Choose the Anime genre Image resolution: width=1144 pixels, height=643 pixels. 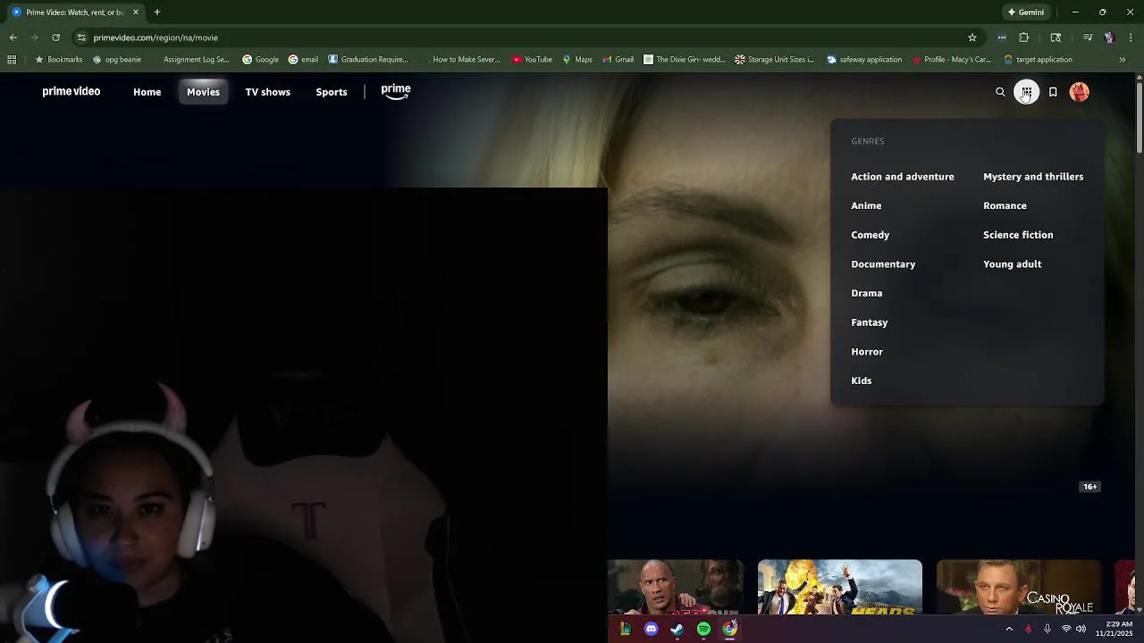[866, 205]
